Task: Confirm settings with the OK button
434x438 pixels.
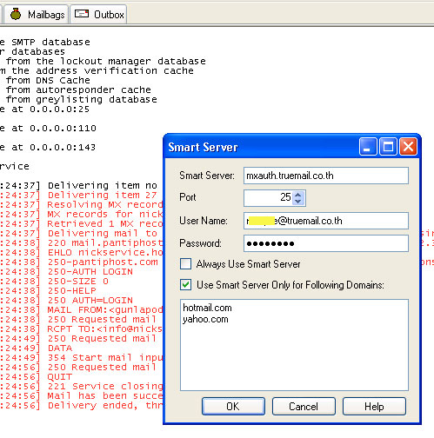Action: (233, 406)
